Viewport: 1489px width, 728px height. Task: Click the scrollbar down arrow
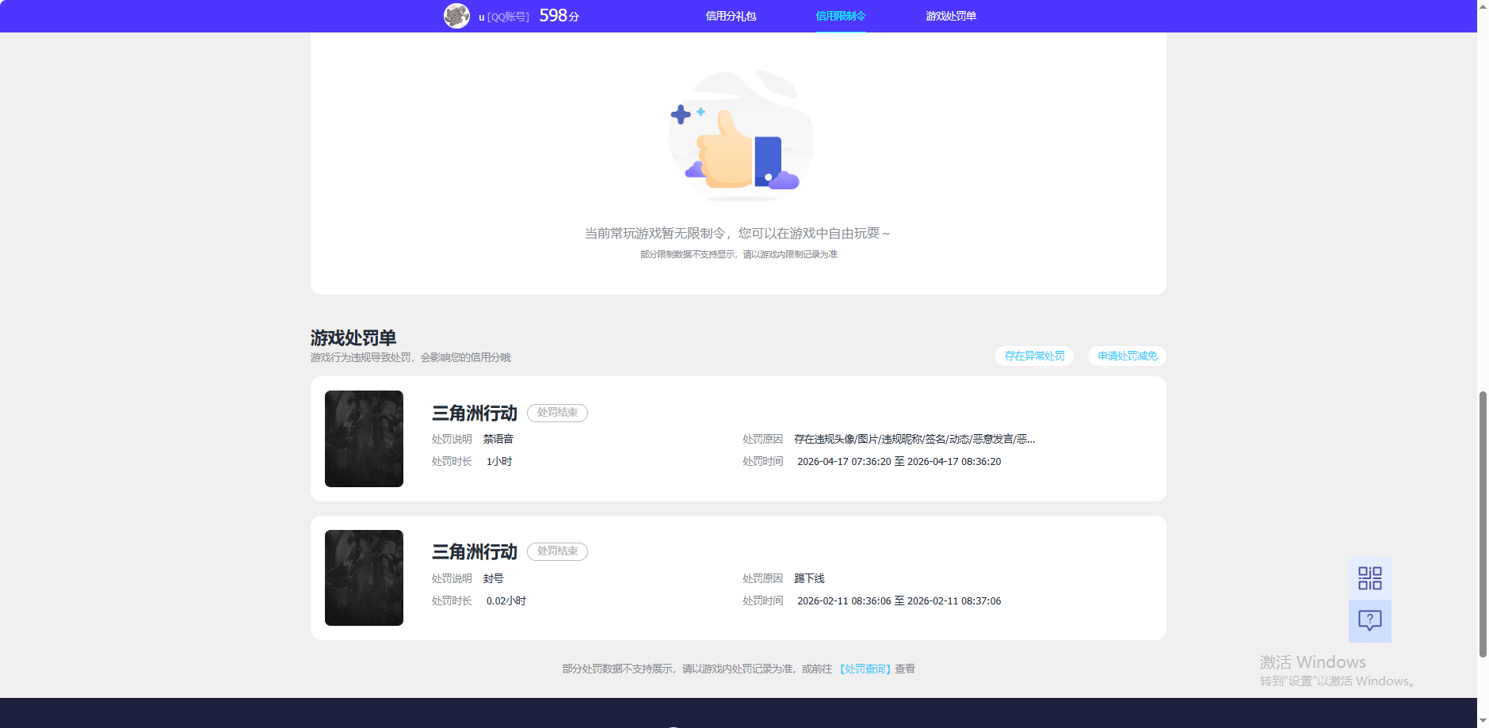pyautogui.click(x=1483, y=722)
